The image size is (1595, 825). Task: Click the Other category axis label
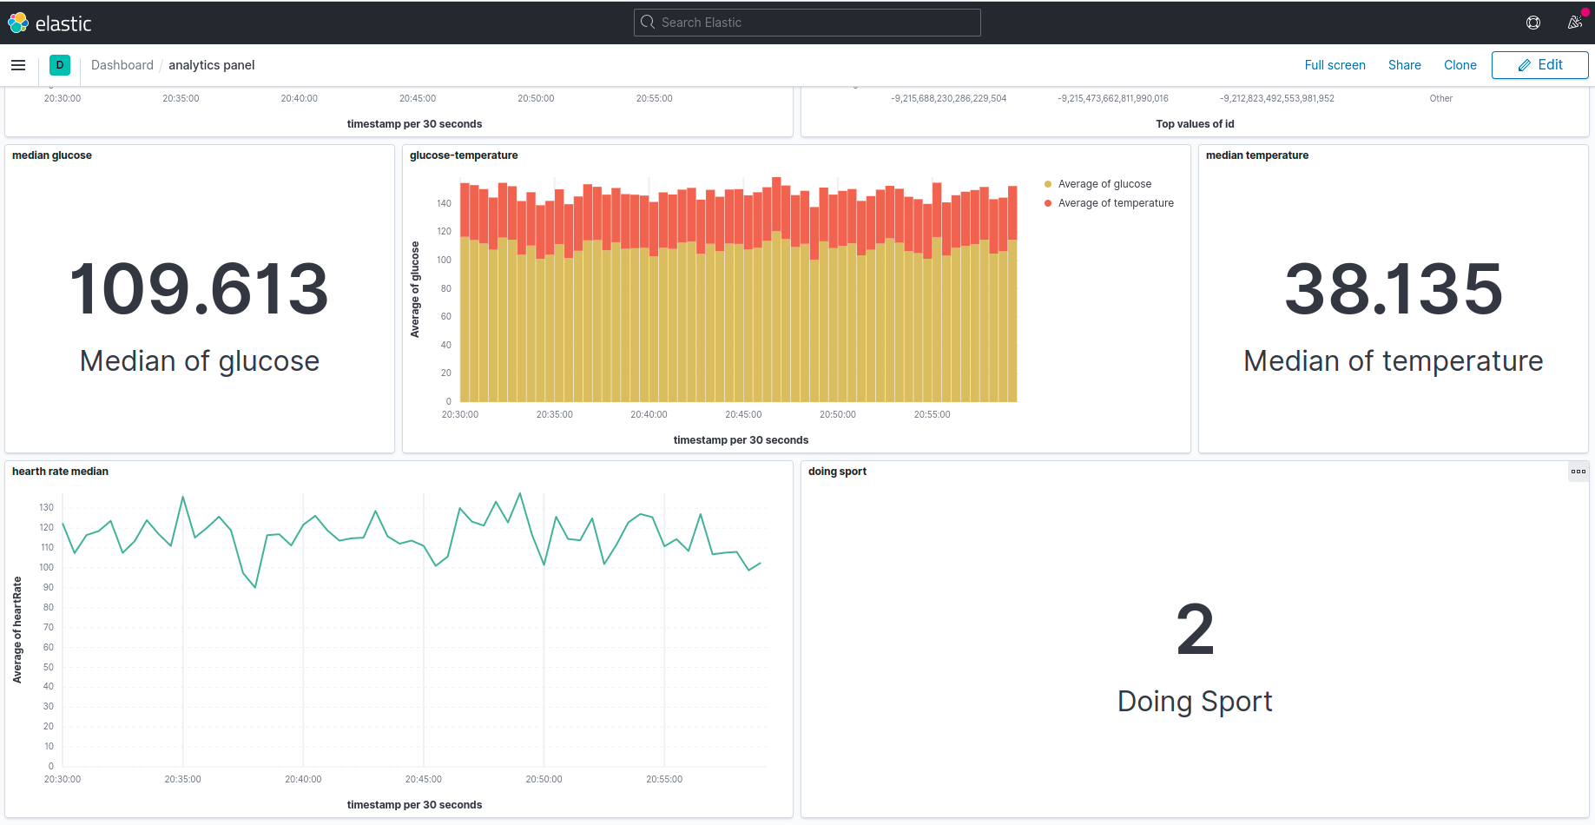pyautogui.click(x=1440, y=99)
